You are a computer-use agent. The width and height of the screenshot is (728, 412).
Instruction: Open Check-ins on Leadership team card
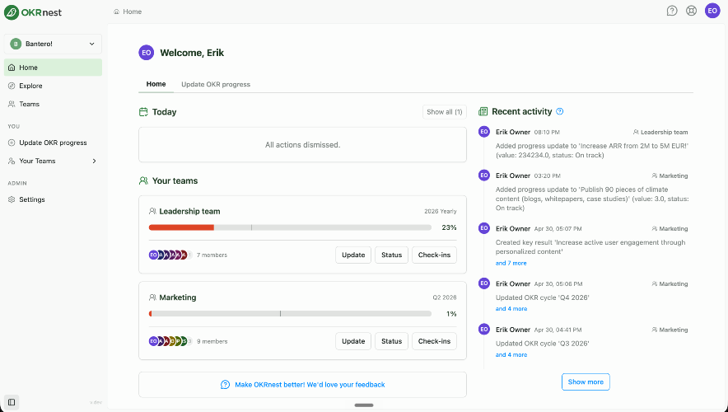click(434, 255)
